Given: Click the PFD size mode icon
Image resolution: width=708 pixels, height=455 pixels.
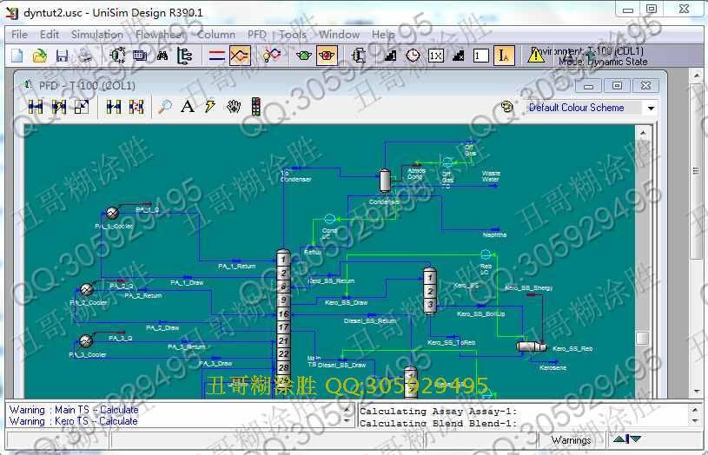Looking at the screenshot, I should (82, 107).
